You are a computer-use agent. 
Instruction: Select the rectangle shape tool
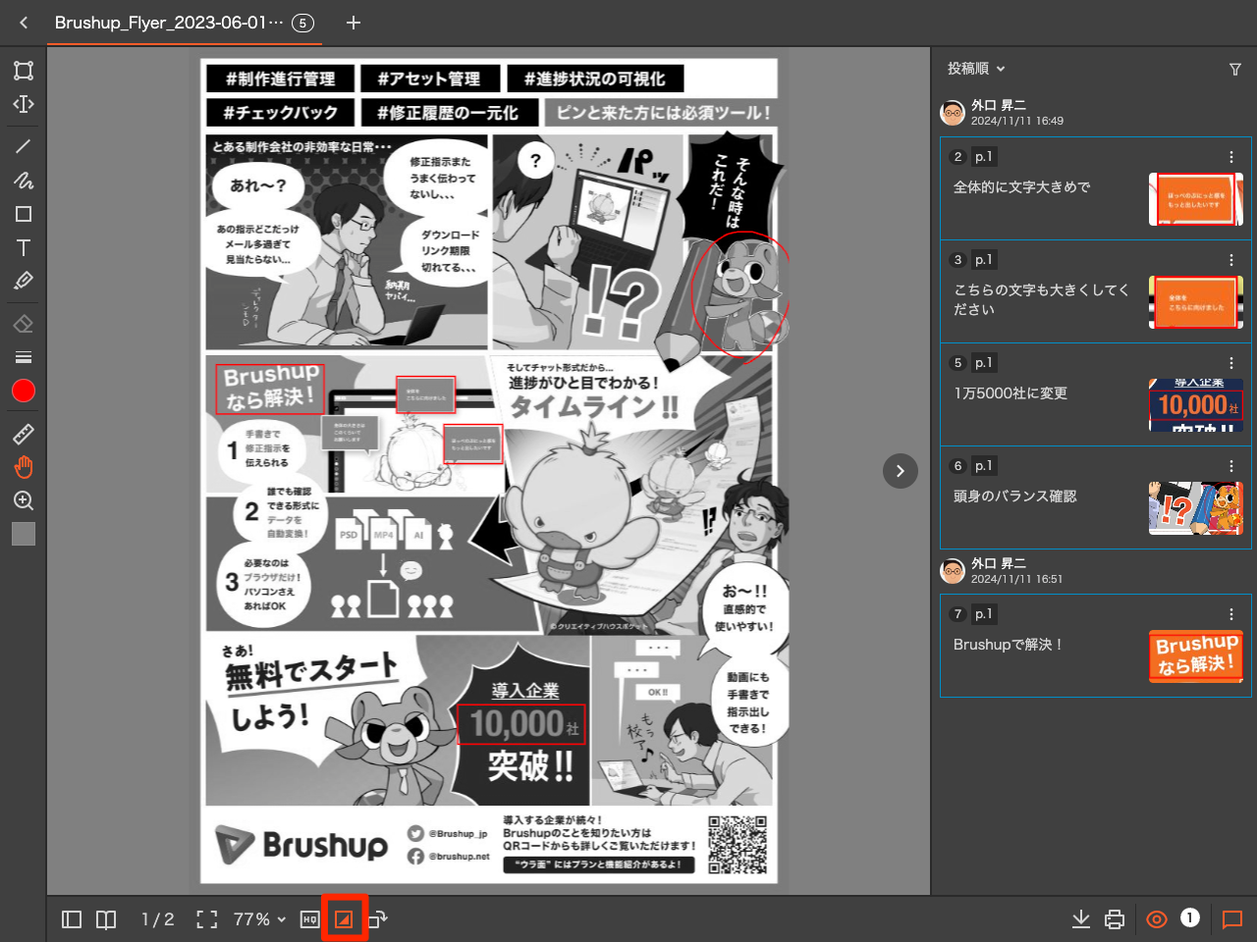tap(24, 214)
